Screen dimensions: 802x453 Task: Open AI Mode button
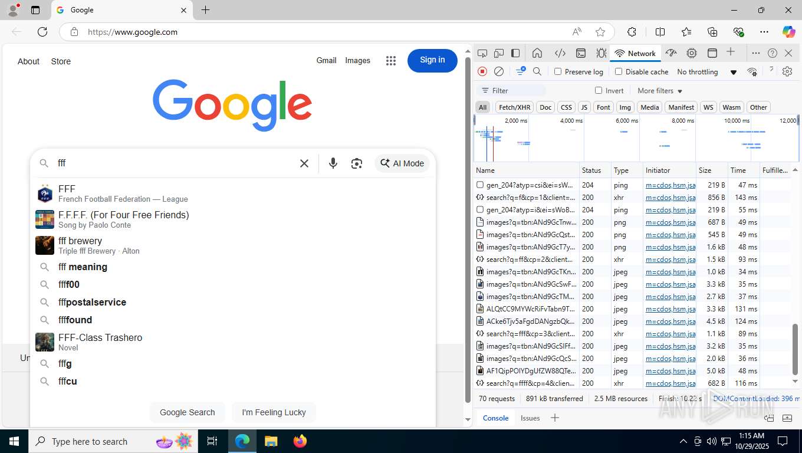click(x=402, y=163)
